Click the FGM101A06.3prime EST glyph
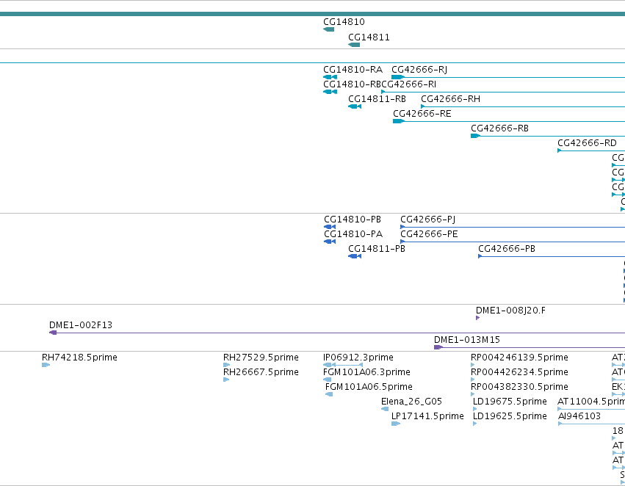 (x=327, y=380)
